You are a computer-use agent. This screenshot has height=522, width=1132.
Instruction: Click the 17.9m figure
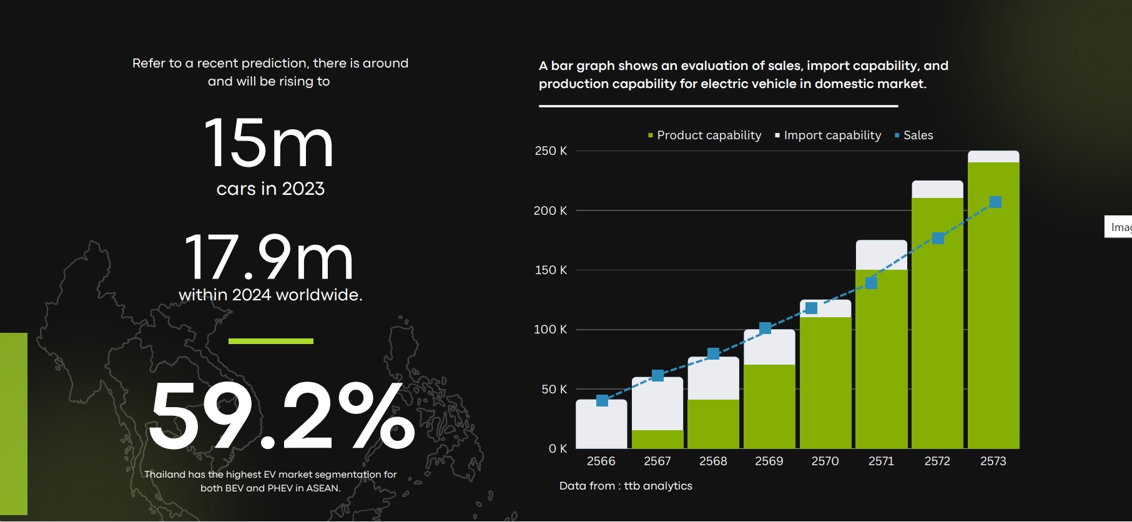(270, 257)
